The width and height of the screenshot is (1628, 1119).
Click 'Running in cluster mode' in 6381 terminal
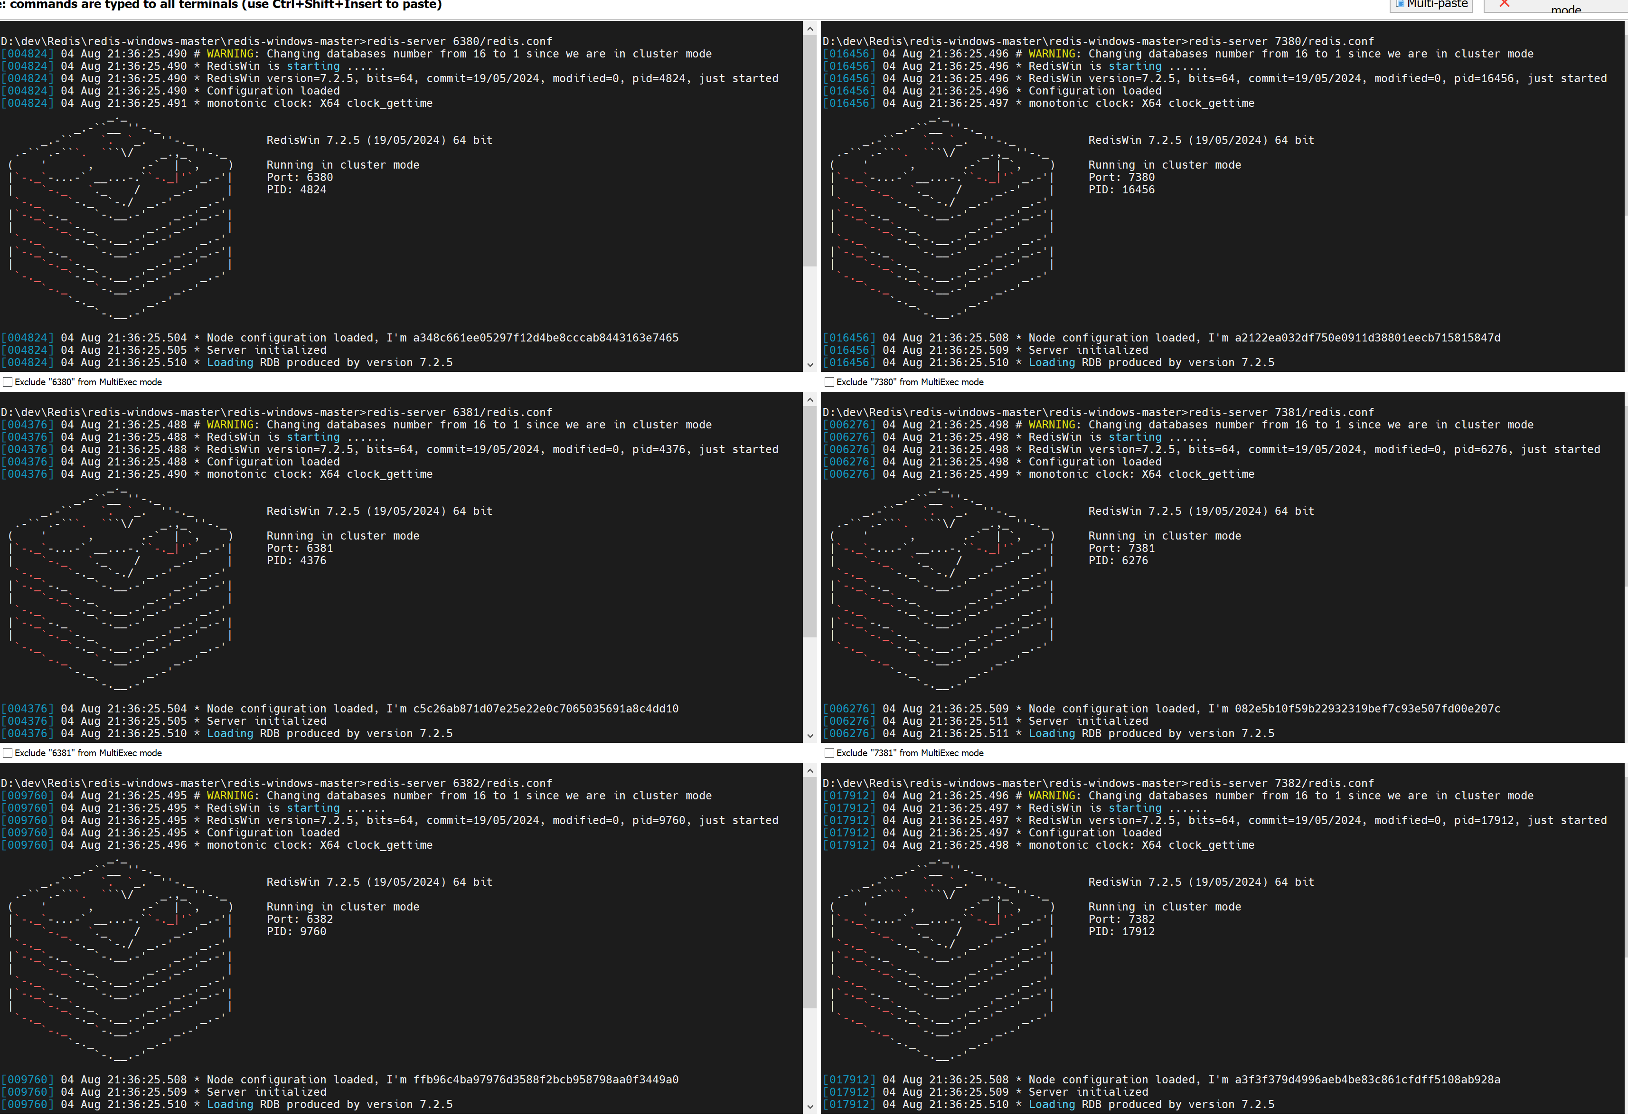(343, 536)
